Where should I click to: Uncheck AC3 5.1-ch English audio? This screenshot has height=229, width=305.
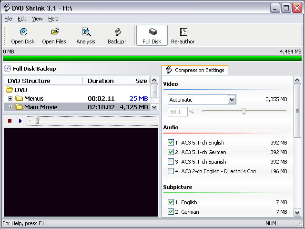pyautogui.click(x=171, y=143)
